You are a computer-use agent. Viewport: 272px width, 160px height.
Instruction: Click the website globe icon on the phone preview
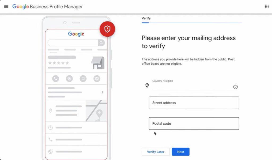click(96, 79)
